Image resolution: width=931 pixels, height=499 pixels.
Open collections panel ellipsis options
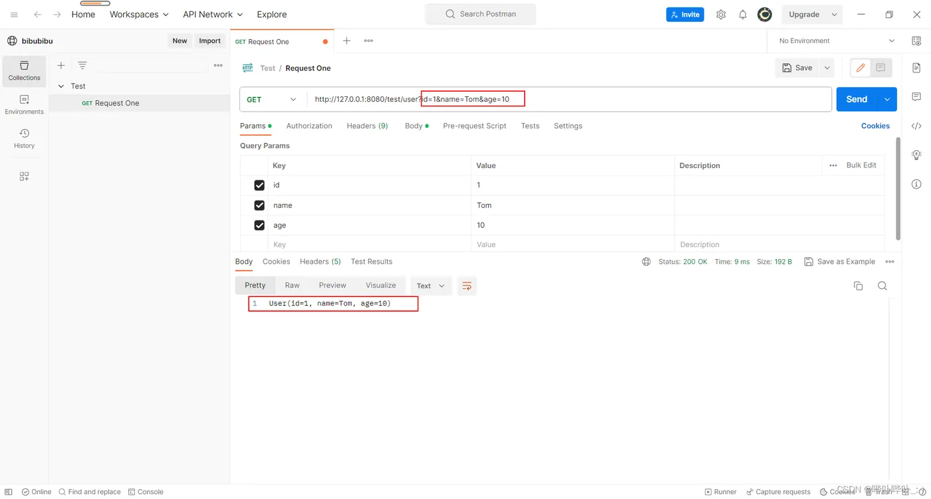point(218,65)
